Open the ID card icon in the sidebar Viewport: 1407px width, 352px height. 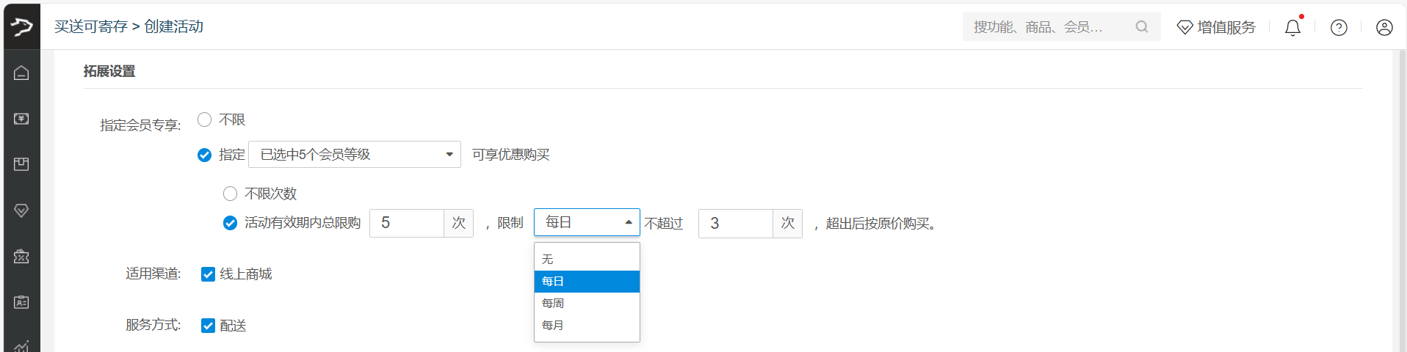click(21, 302)
